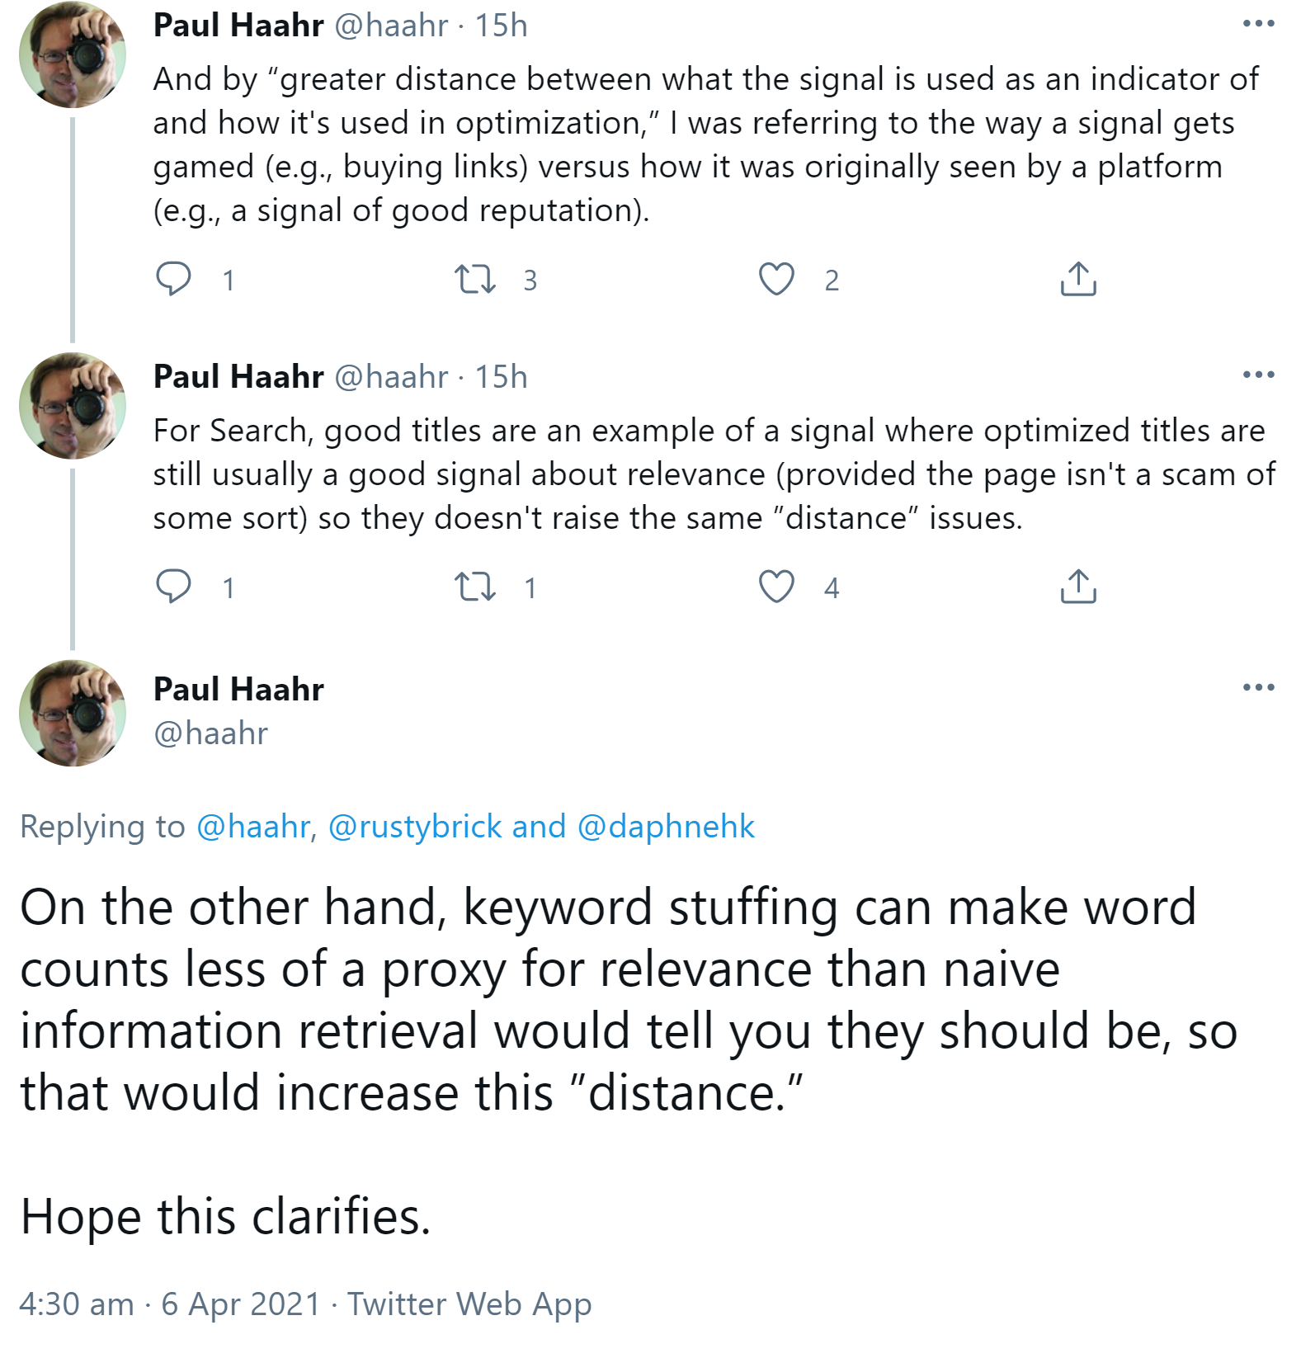
Task: Reply to the tweet about good titles
Action: 176,587
